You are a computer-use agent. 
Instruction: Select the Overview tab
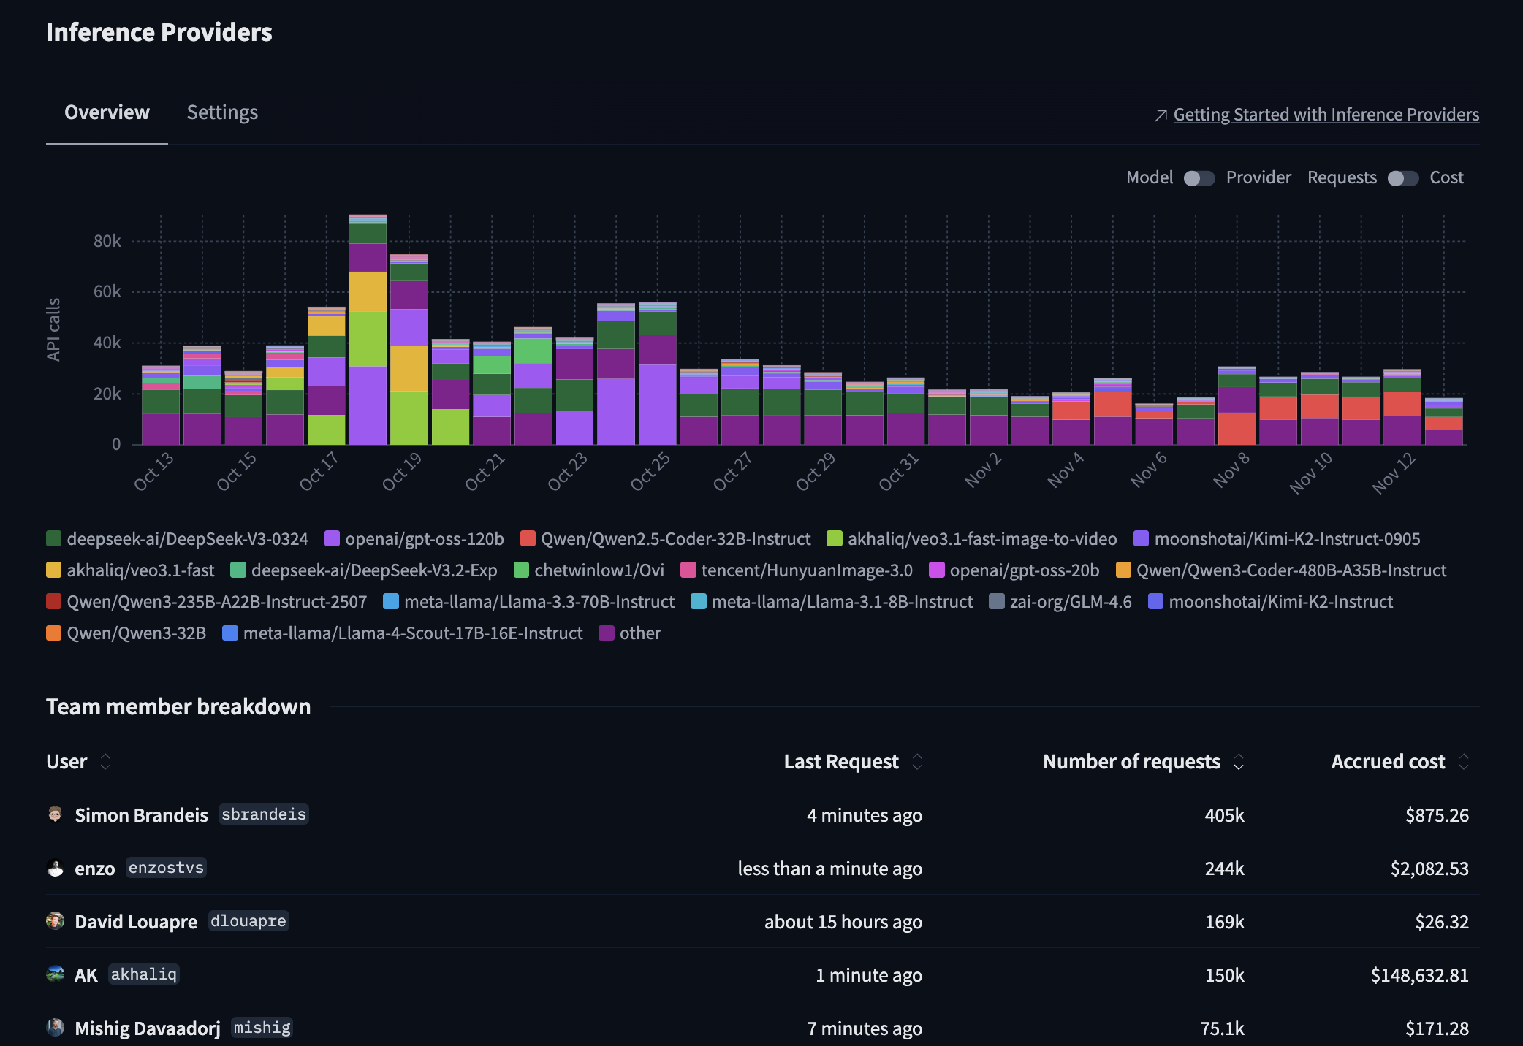tap(107, 112)
